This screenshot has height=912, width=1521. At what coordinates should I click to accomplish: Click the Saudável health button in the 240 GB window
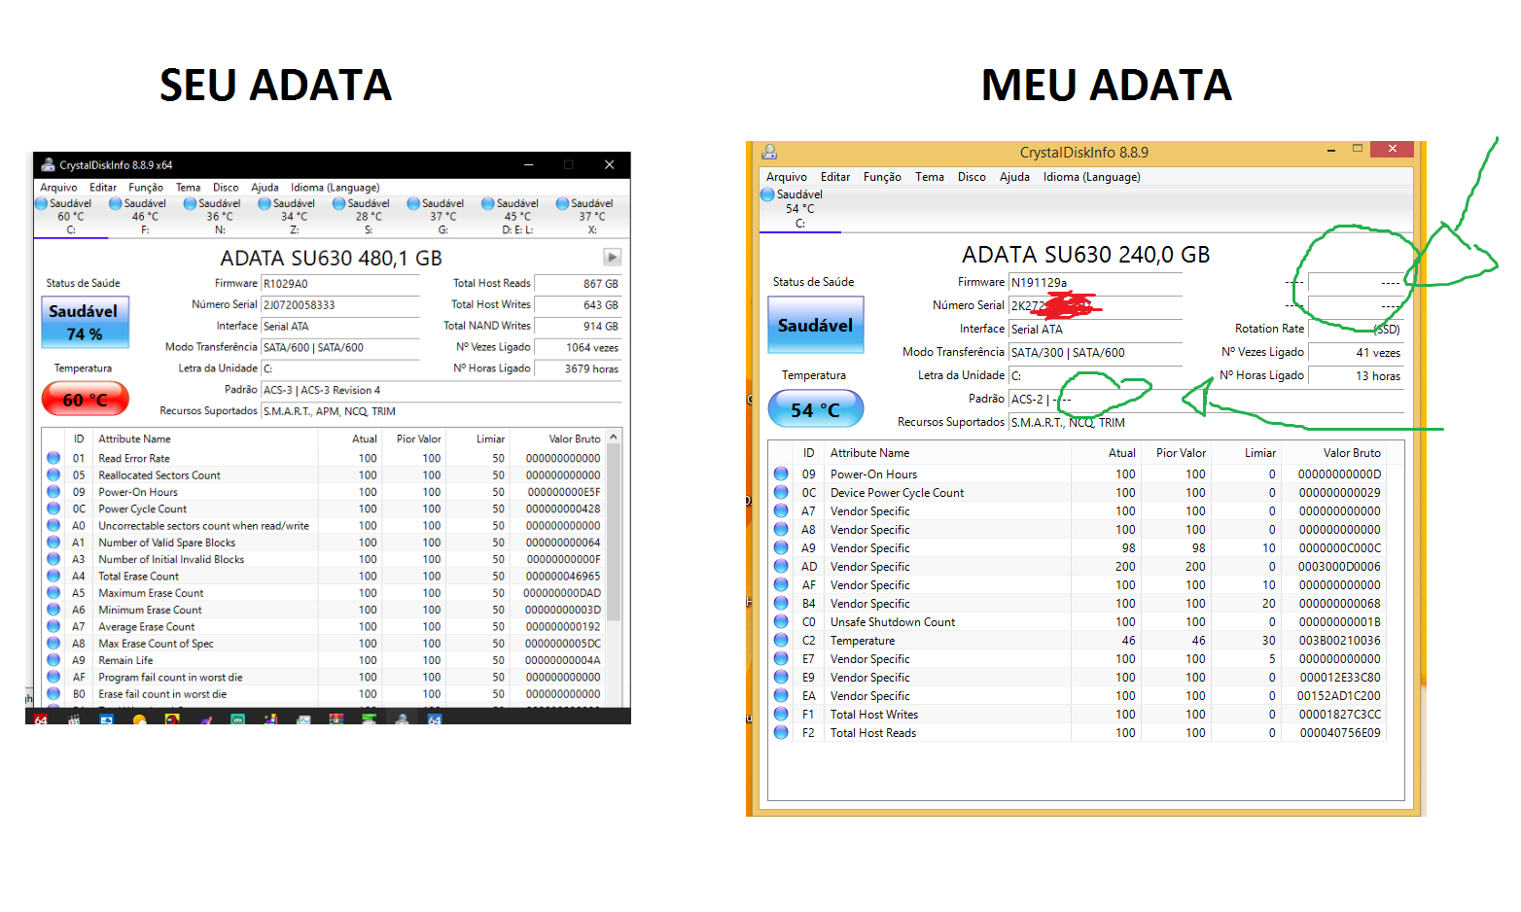click(x=815, y=325)
